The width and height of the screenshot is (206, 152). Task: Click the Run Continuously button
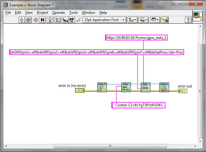click(28, 20)
